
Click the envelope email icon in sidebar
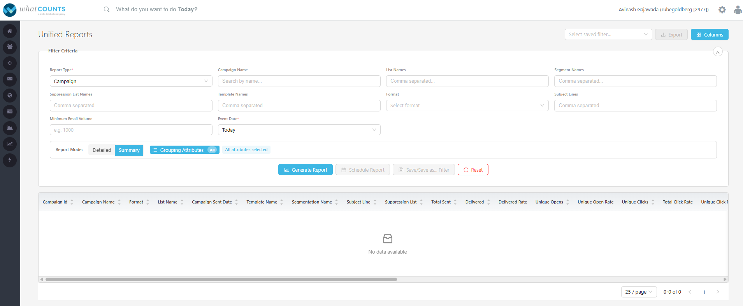click(10, 79)
